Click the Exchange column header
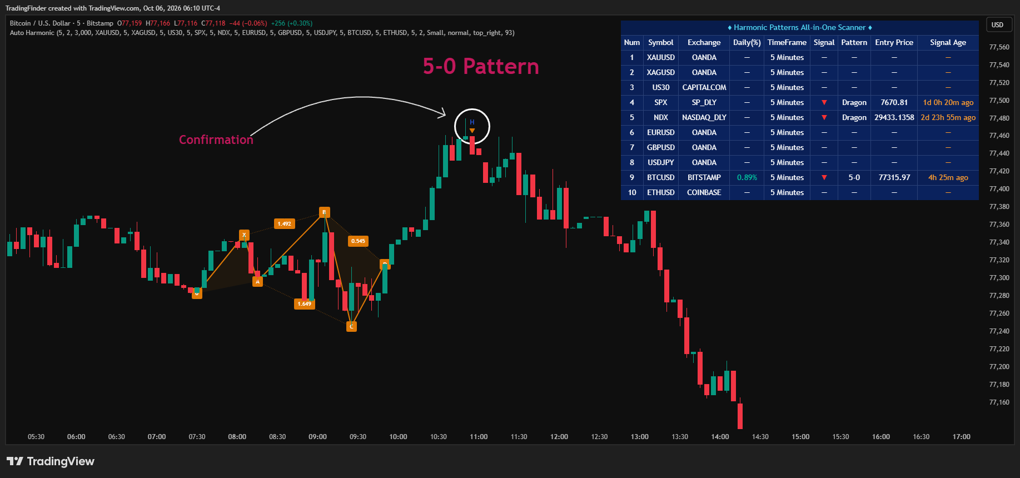Viewport: 1020px width, 478px height. click(704, 42)
